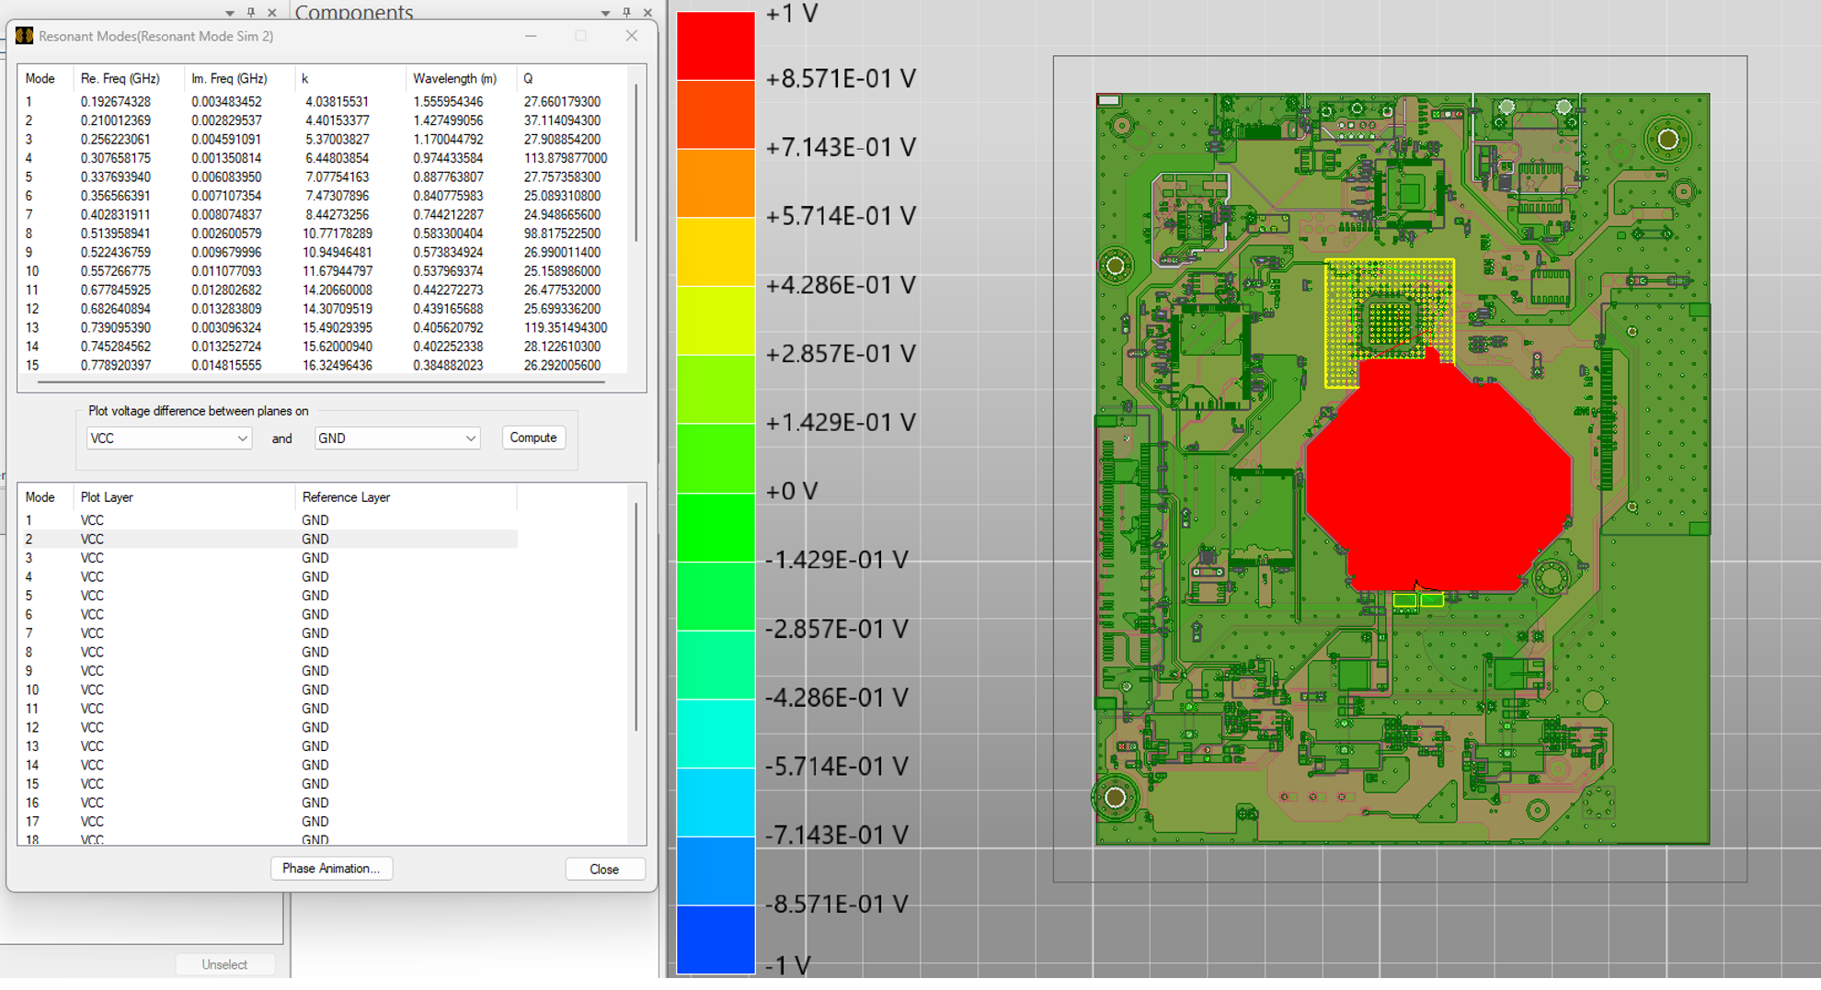Select highlighted mode 2 VCC row in lower list
Viewport: 1821px width, 990px height.
269,540
